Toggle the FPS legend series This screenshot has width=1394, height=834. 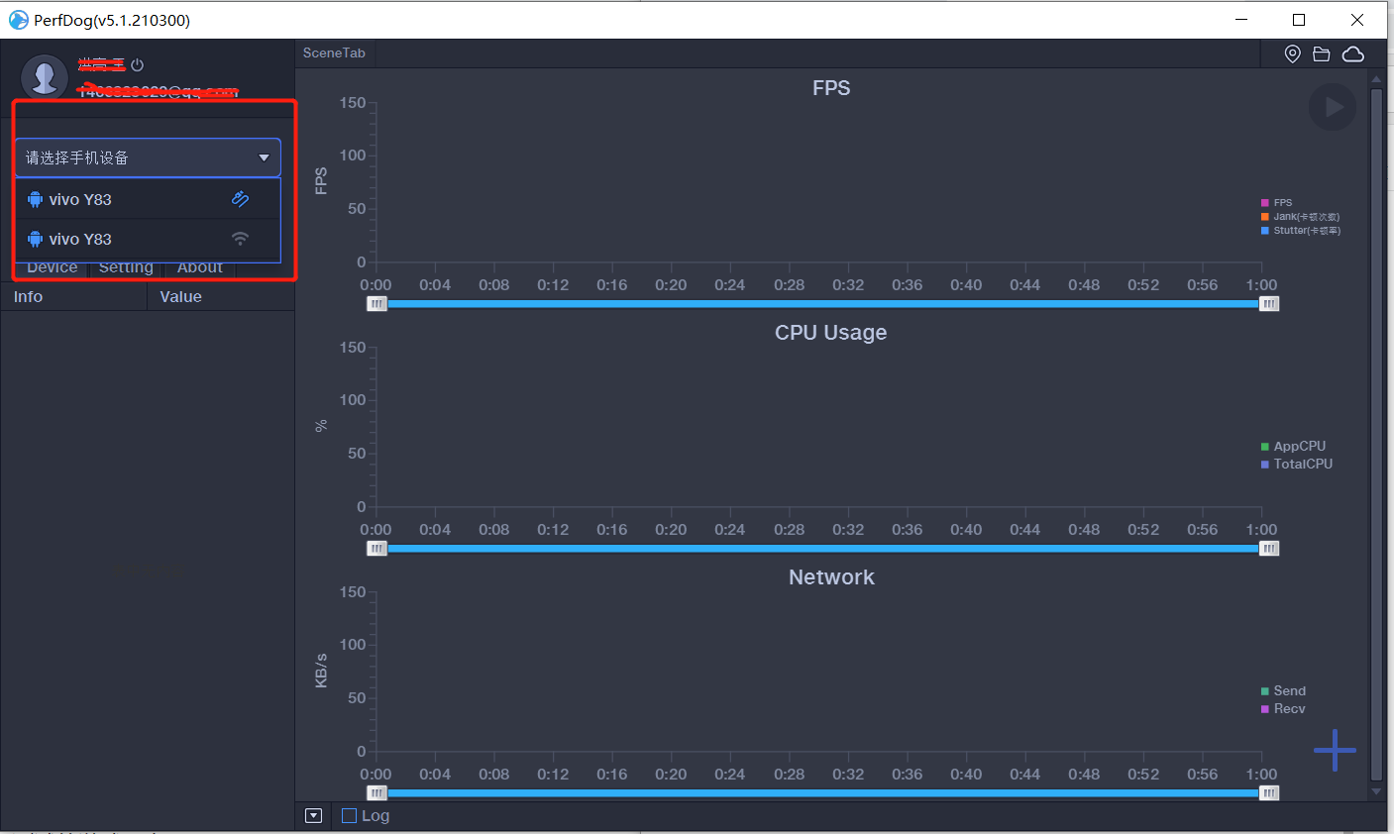(1276, 202)
